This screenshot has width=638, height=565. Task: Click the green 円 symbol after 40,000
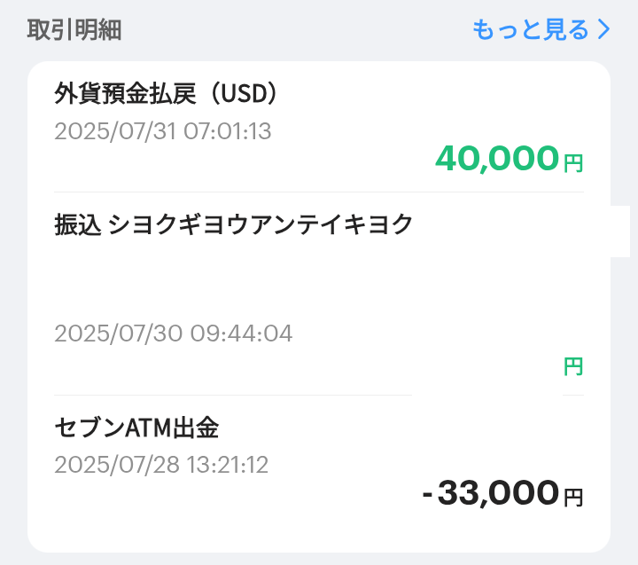click(x=573, y=163)
